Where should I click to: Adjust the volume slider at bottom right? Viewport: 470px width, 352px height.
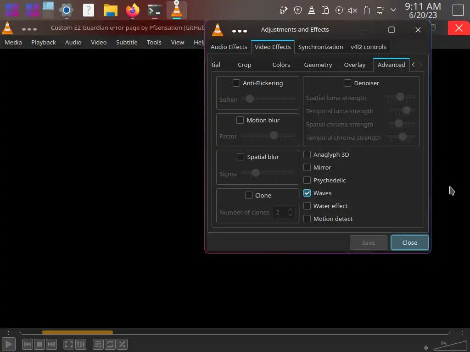[450, 346]
